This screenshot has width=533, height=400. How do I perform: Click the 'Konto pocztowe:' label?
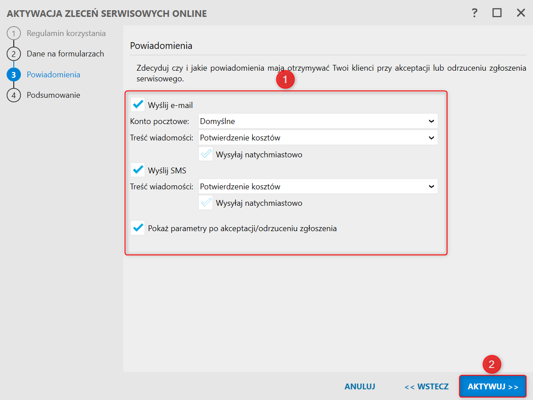(160, 121)
